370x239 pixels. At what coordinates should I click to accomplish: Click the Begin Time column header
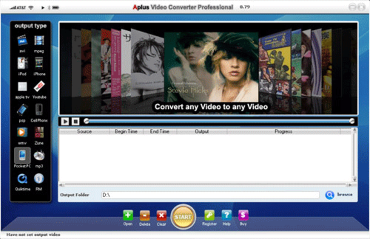coord(126,132)
